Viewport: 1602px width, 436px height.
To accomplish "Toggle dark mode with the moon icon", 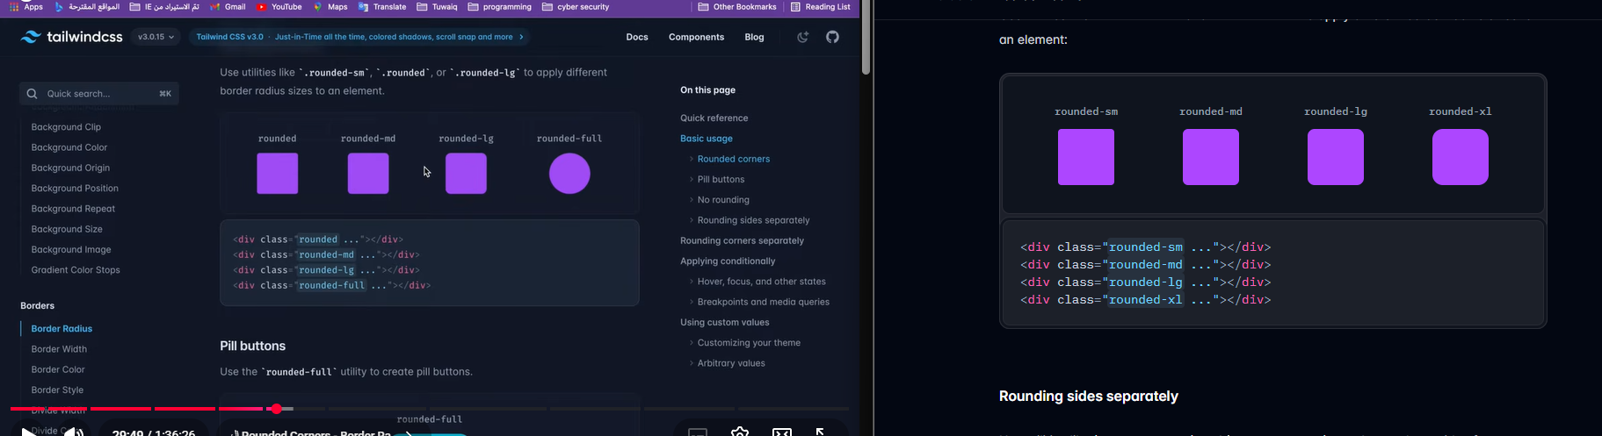I will click(x=802, y=37).
